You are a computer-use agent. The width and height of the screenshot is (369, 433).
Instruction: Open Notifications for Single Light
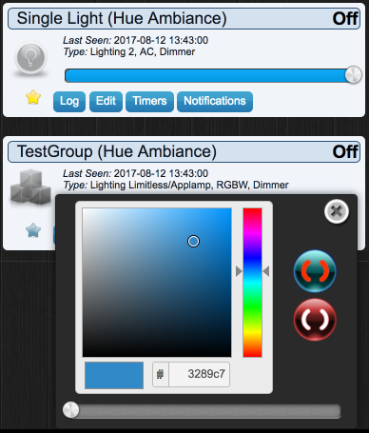pos(215,102)
